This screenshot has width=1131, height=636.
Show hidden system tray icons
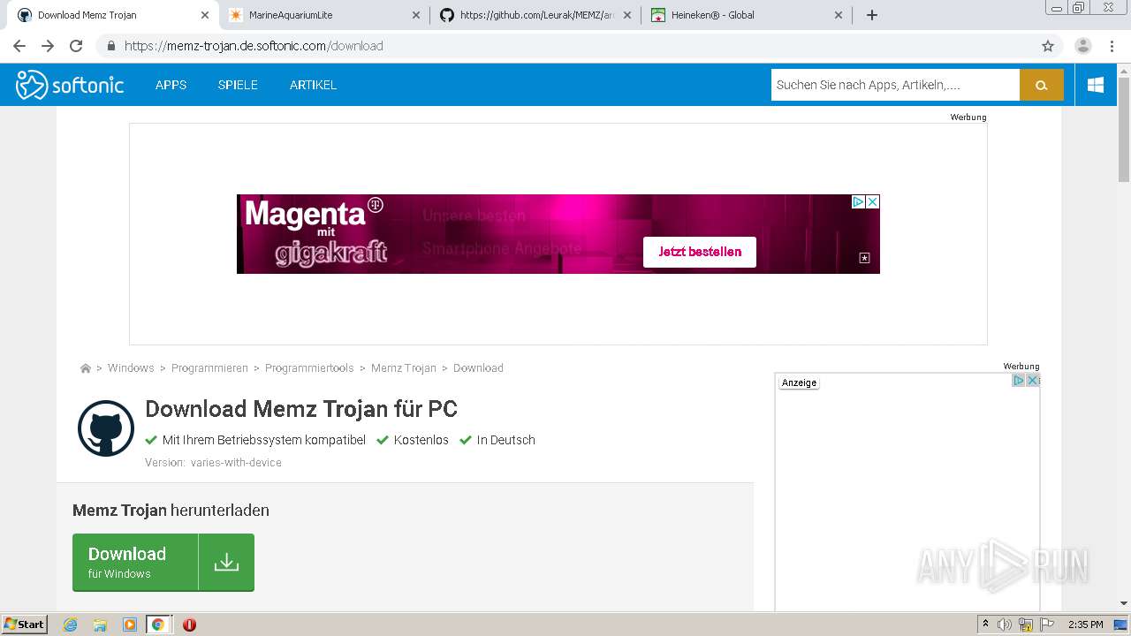pos(985,625)
